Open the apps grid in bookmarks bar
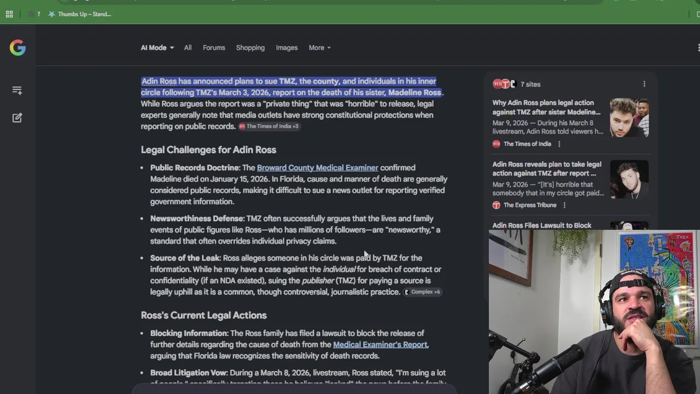 click(9, 14)
